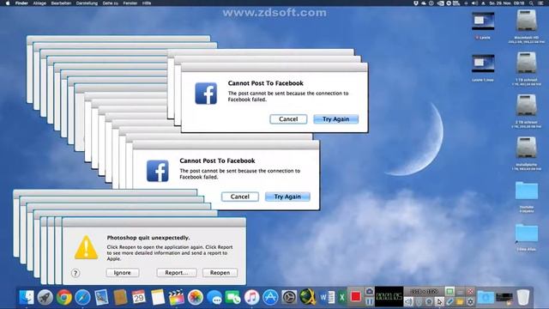The width and height of the screenshot is (549, 309).
Task: Open the Ablage menu
Action: pos(39,3)
